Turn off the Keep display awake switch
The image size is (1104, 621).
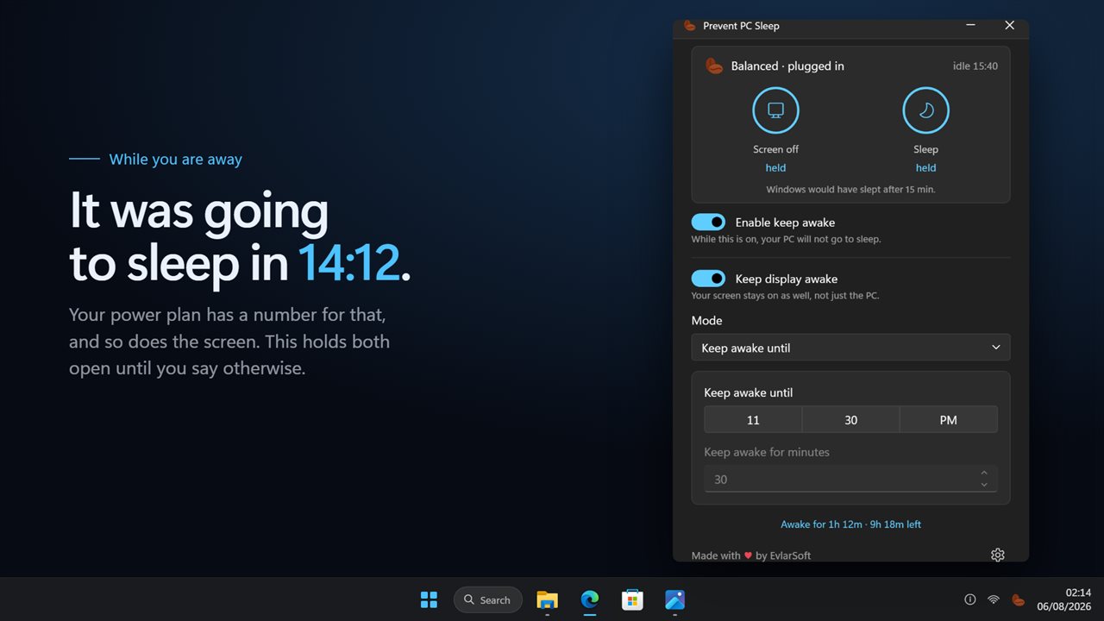(708, 279)
